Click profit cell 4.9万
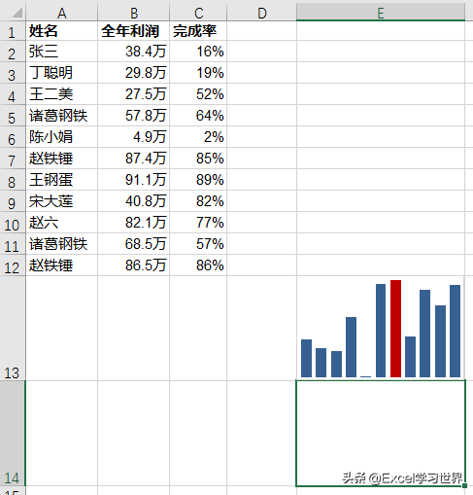The height and width of the screenshot is (495, 473). 133,137
